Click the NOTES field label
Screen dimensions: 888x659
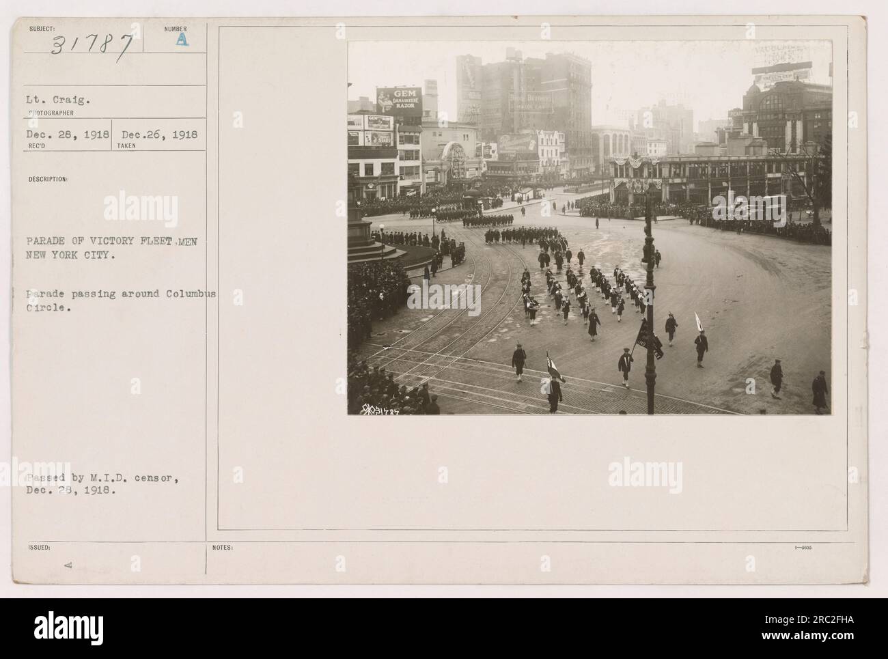[x=223, y=548]
